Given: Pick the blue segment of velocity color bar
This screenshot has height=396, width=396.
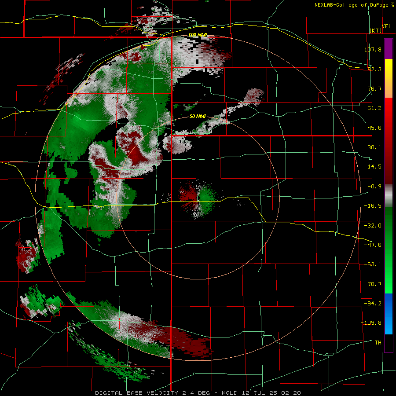Looking at the screenshot, I should 389,314.
